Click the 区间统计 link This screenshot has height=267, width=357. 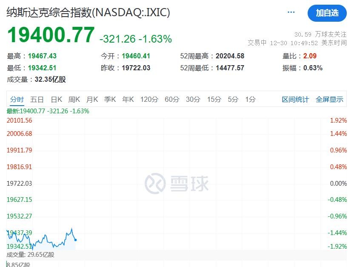[x=295, y=99]
